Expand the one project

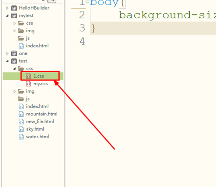(7, 53)
